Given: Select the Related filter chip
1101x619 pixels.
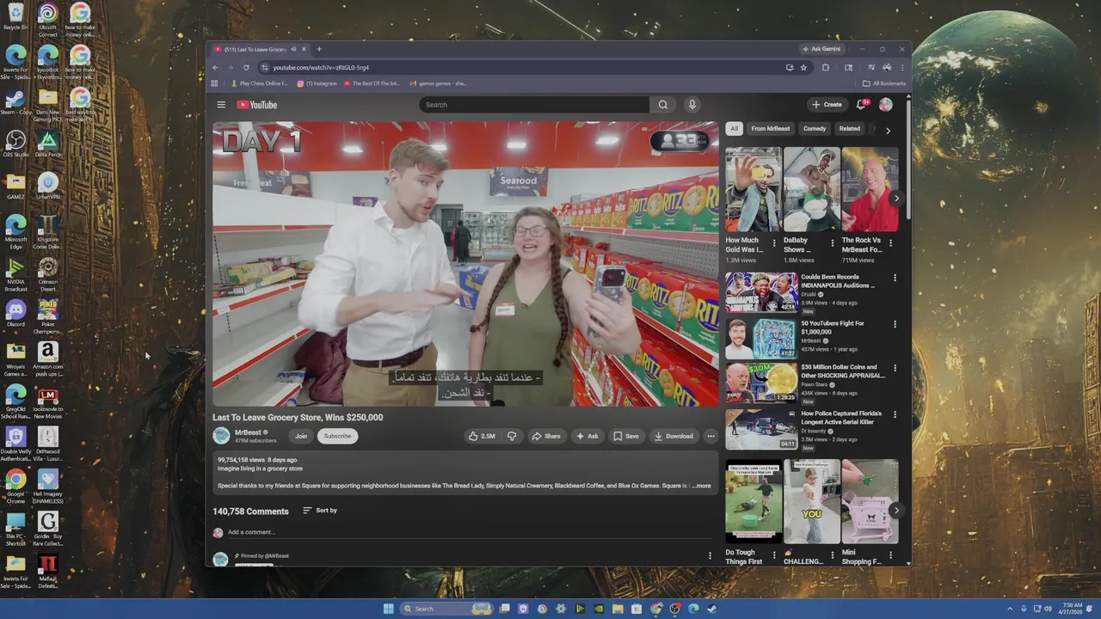Looking at the screenshot, I should click(850, 129).
